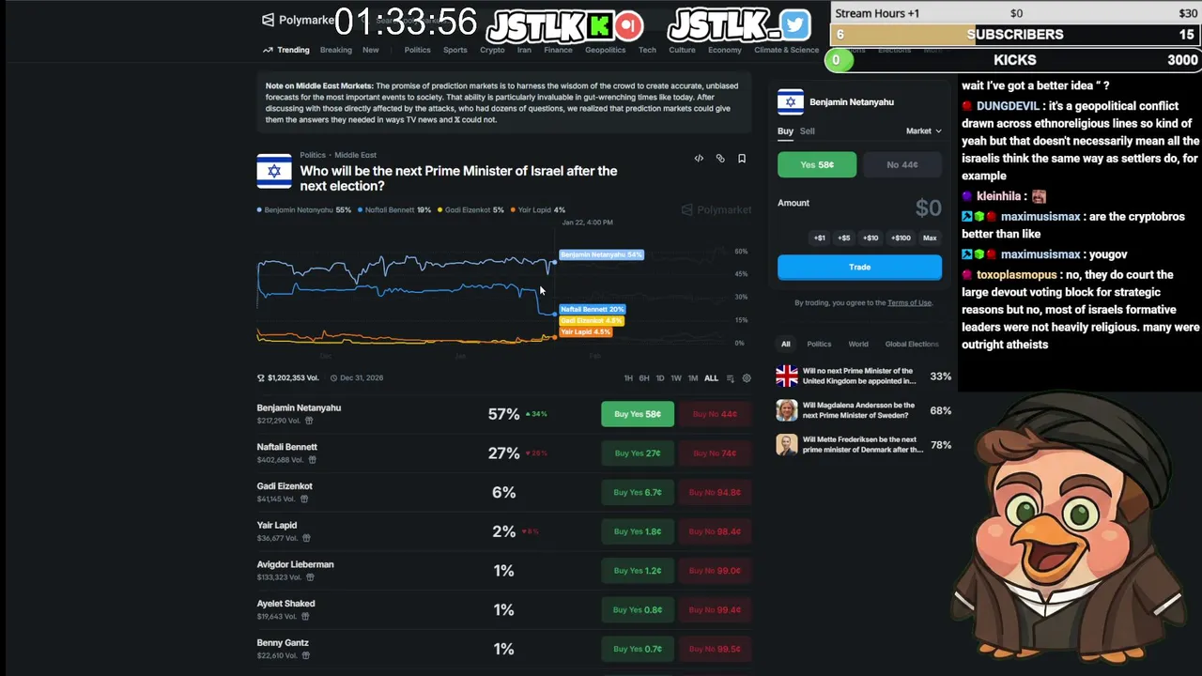Copy the market link icon

tap(720, 159)
